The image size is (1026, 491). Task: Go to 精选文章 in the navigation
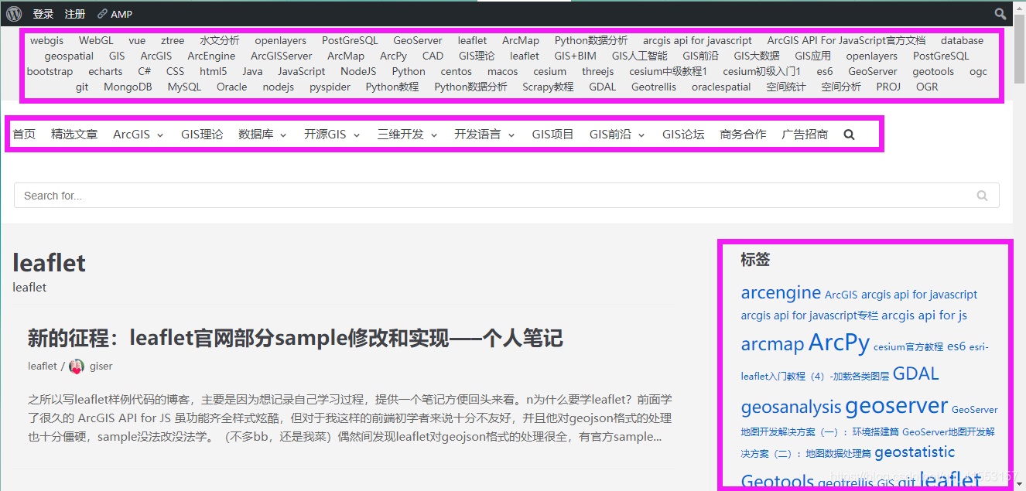(x=75, y=134)
